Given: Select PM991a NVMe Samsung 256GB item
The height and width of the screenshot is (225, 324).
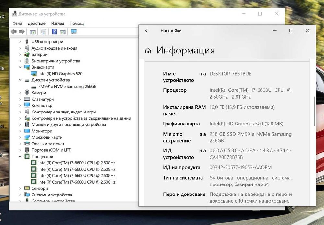Looking at the screenshot, I should 67,87.
